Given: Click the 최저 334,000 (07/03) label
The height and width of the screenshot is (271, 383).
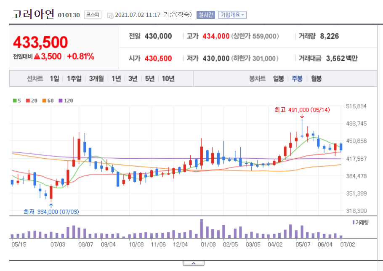Looking at the screenshot, I should click(51, 212).
